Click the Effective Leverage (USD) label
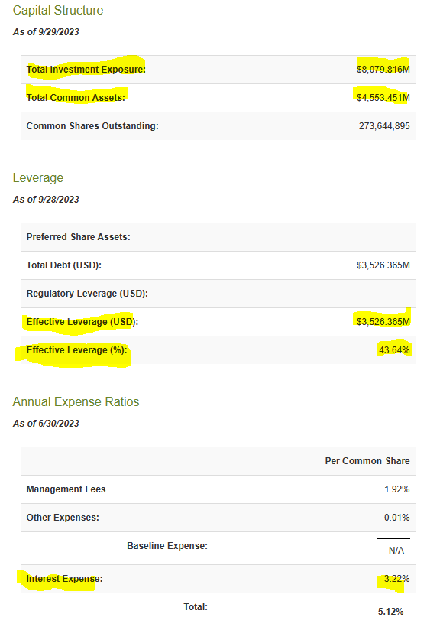This screenshot has height=637, width=427. click(82, 322)
